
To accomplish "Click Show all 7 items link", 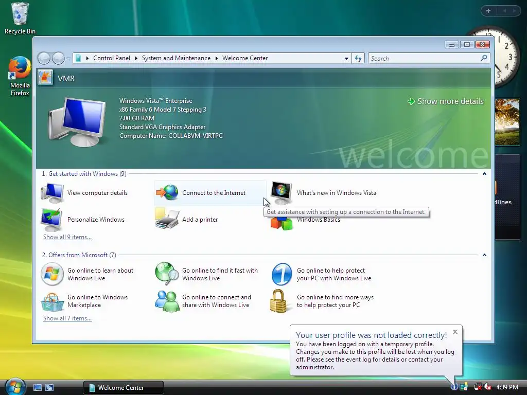I will coord(67,318).
